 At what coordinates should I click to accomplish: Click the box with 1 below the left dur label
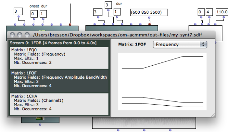click(43, 14)
